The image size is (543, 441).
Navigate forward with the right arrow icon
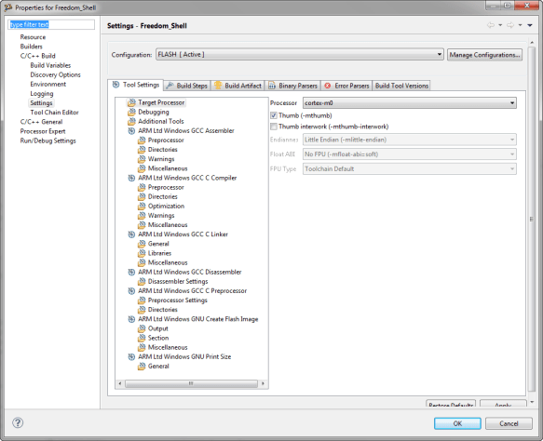click(x=510, y=25)
